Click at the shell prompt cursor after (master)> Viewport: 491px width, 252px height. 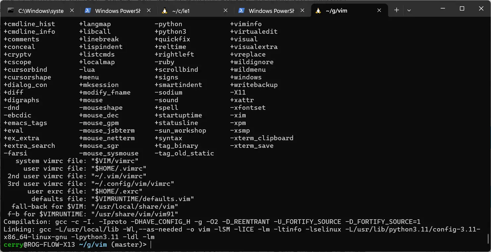click(151, 245)
